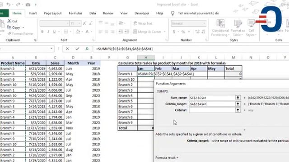Click the Undo icon in title bar
The height and width of the screenshot is (162, 289).
[x=9, y=4]
